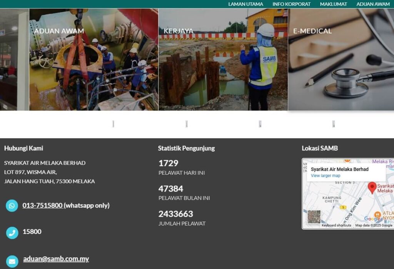The image size is (394, 269).
Task: Click PELAWAT BULAN INI label
Action: (184, 198)
